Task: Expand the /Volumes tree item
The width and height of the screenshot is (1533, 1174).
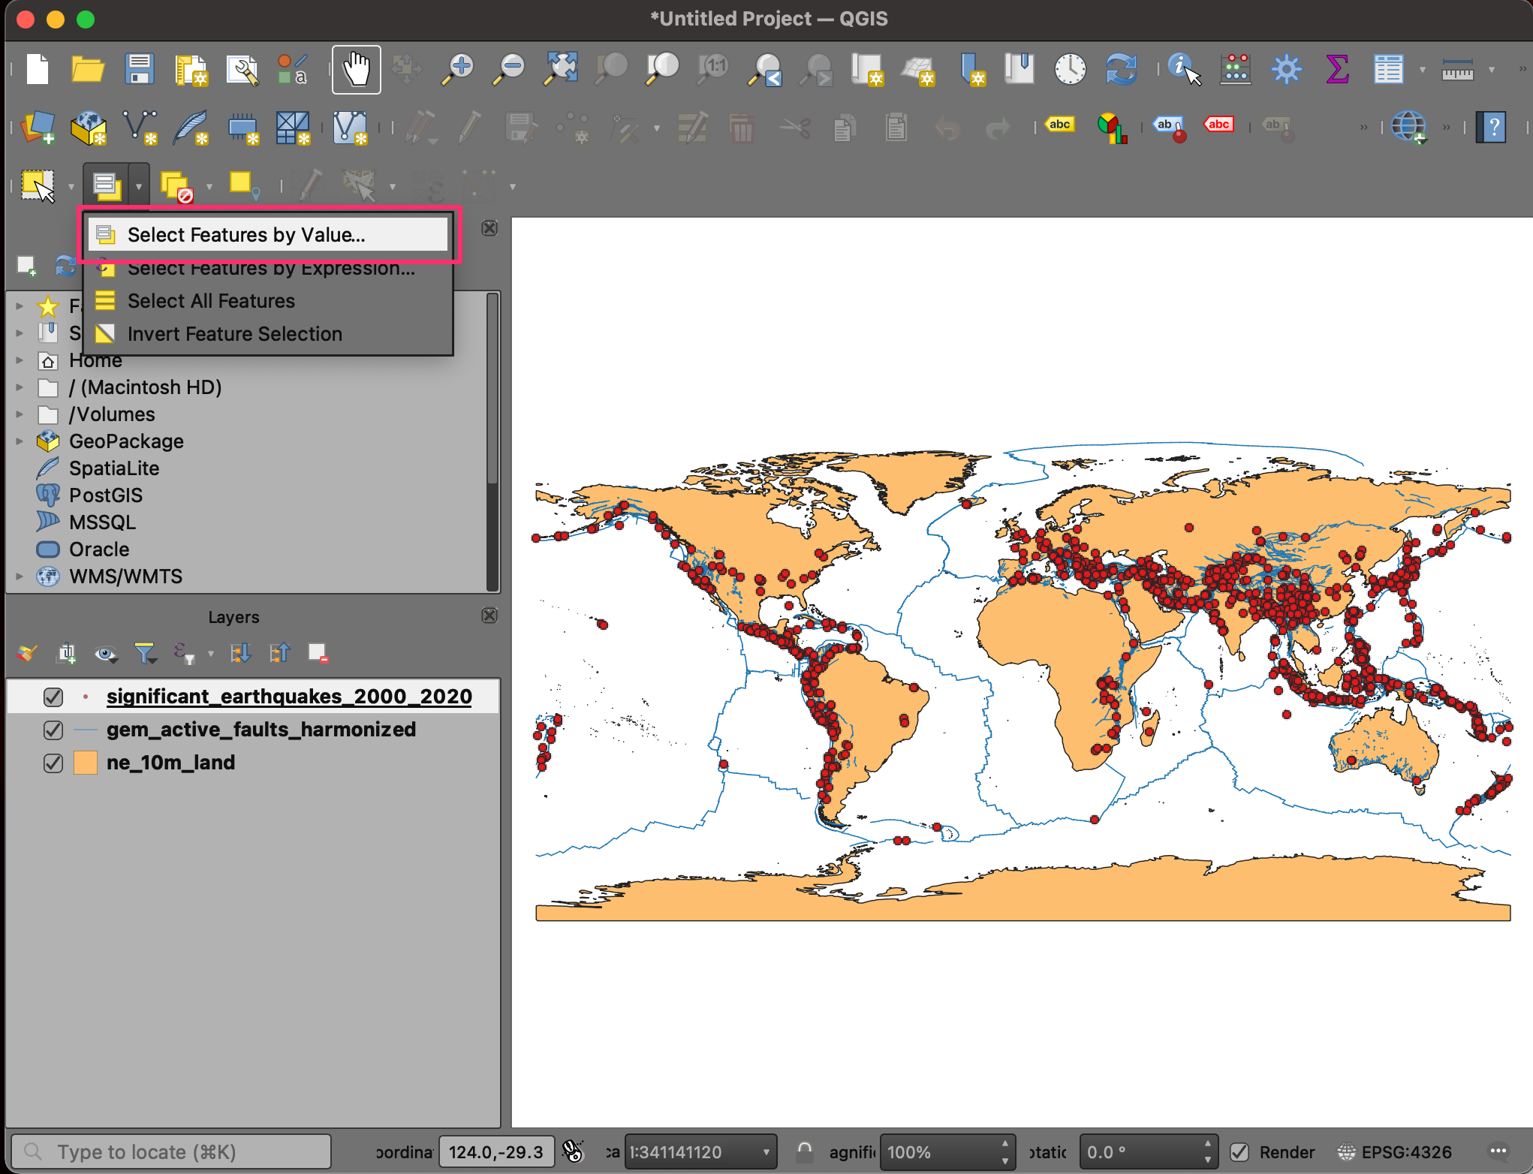Action: point(20,414)
